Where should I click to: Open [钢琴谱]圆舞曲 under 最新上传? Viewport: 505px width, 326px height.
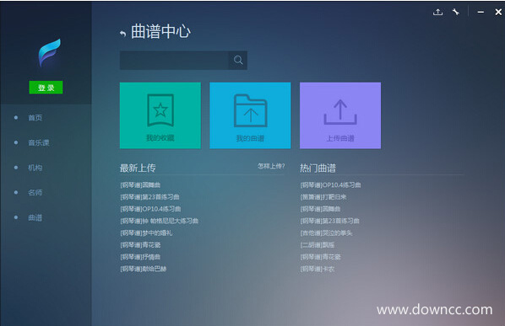coord(140,185)
